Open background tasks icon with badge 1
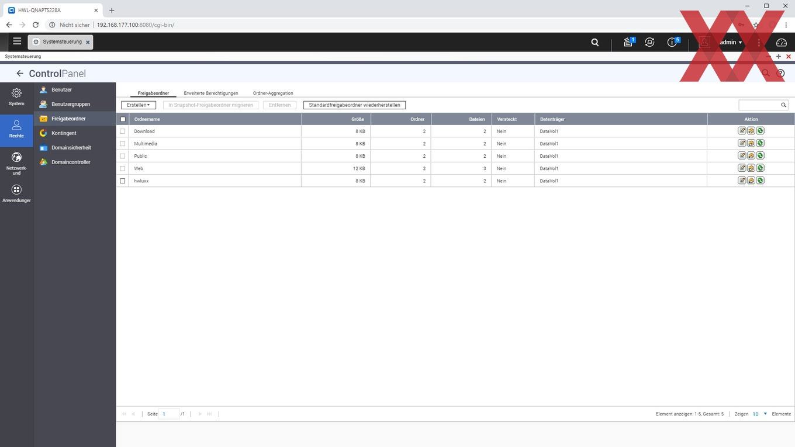 pos(628,42)
